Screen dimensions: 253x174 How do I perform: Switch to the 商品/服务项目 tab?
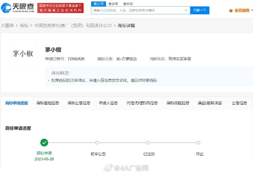(210, 103)
